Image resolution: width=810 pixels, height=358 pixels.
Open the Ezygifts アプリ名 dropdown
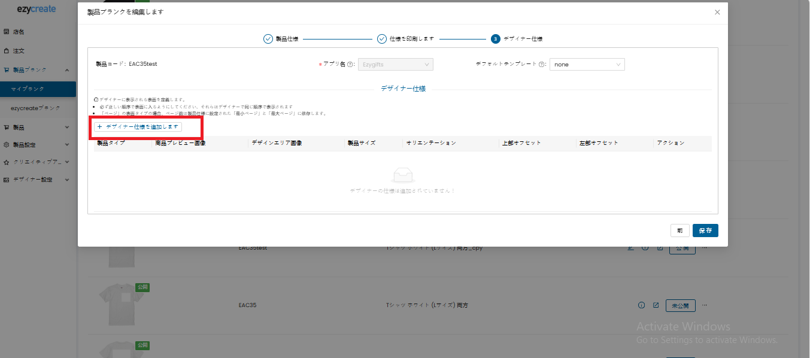[x=395, y=65]
